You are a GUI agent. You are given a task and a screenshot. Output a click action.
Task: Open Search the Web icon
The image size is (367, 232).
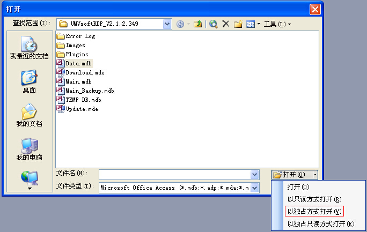tap(213, 24)
